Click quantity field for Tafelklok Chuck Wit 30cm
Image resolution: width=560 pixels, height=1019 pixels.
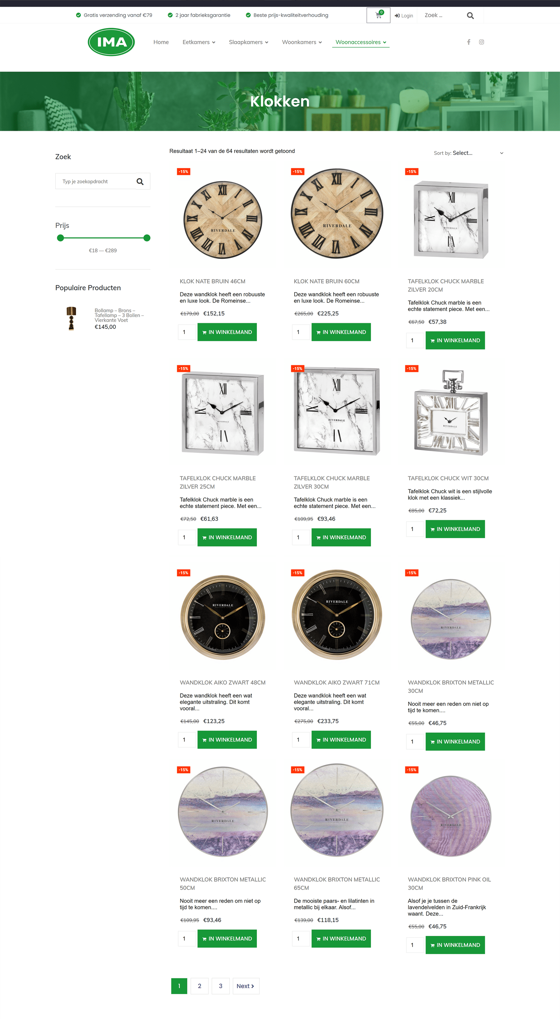[x=415, y=529]
